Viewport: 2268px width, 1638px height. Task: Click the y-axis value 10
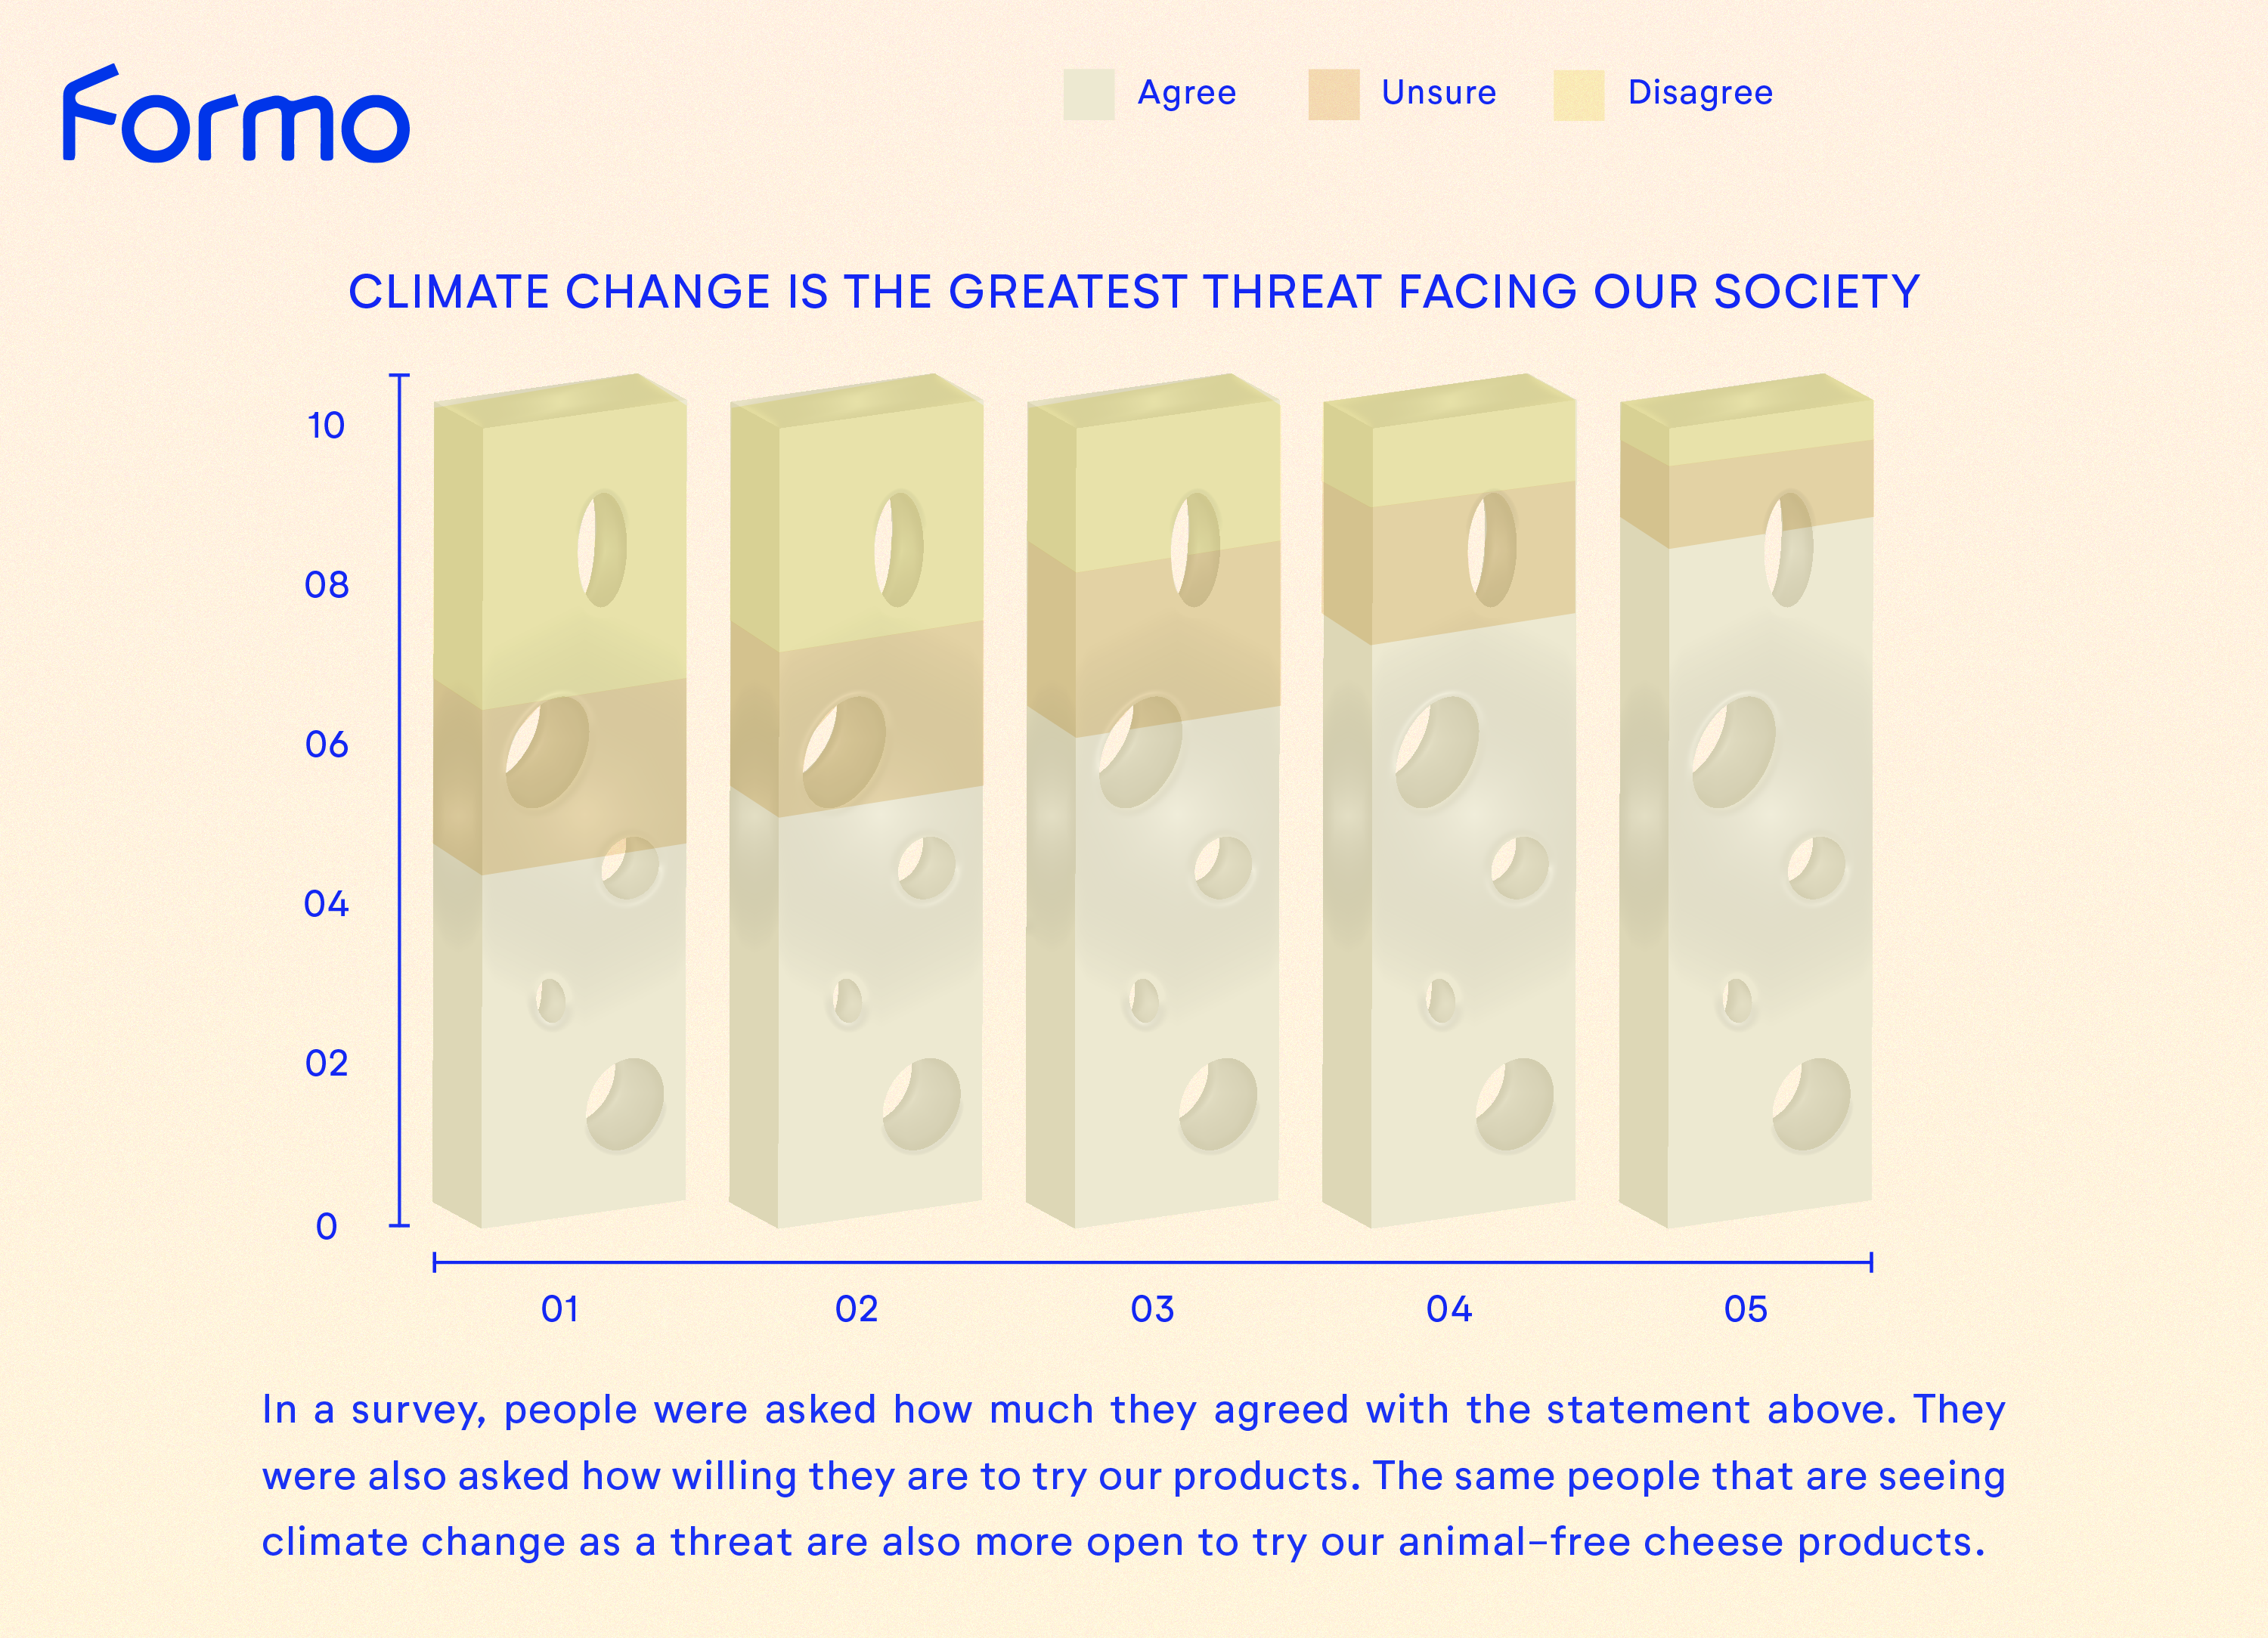(326, 426)
